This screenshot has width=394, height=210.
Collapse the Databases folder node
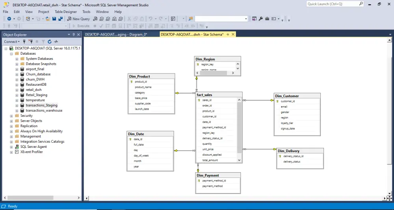click(11, 53)
